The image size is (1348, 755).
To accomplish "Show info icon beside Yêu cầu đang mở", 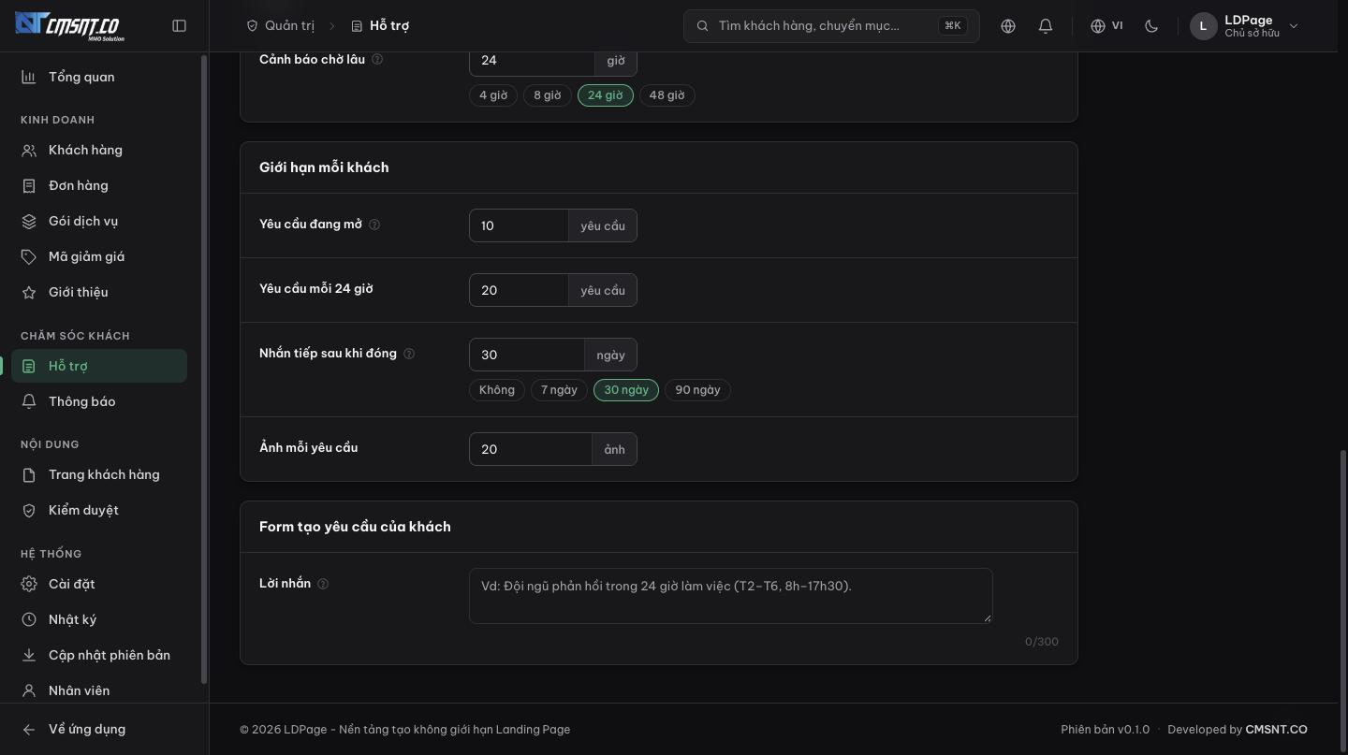I will 374,225.
